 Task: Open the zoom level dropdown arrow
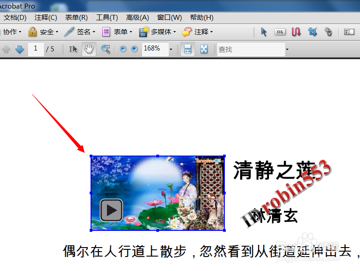point(171,49)
